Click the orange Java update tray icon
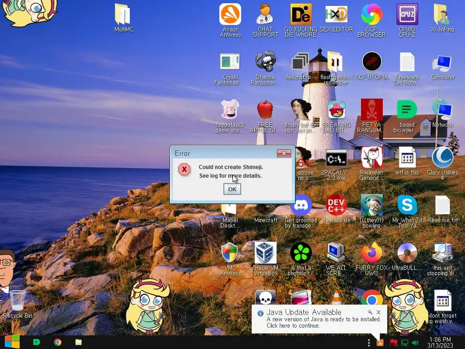Screen dimensions: 465x349 coord(380,343)
